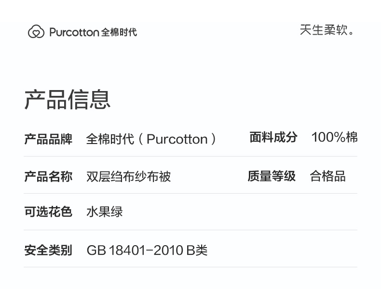Click Purcotton inside the brand row parentheses

[177, 139]
